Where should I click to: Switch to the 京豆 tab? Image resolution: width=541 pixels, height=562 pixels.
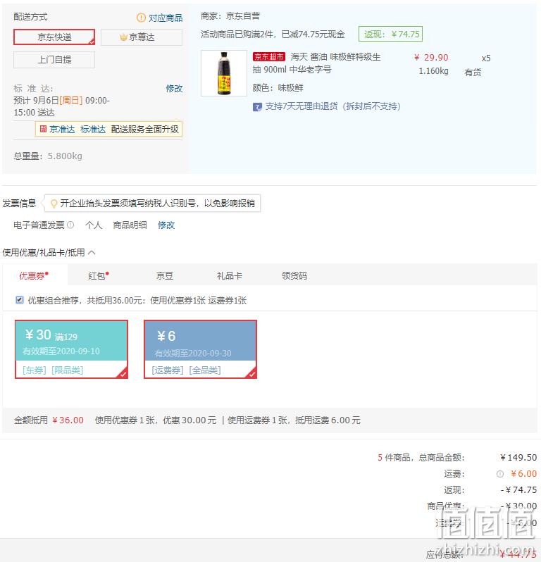point(165,275)
